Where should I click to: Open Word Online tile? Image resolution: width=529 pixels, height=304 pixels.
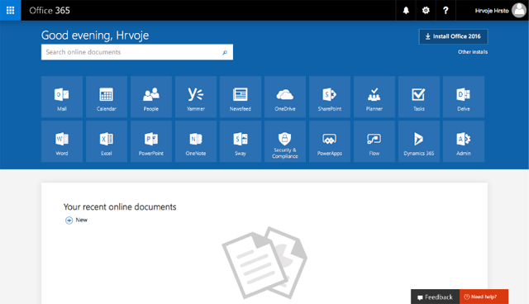tap(62, 141)
